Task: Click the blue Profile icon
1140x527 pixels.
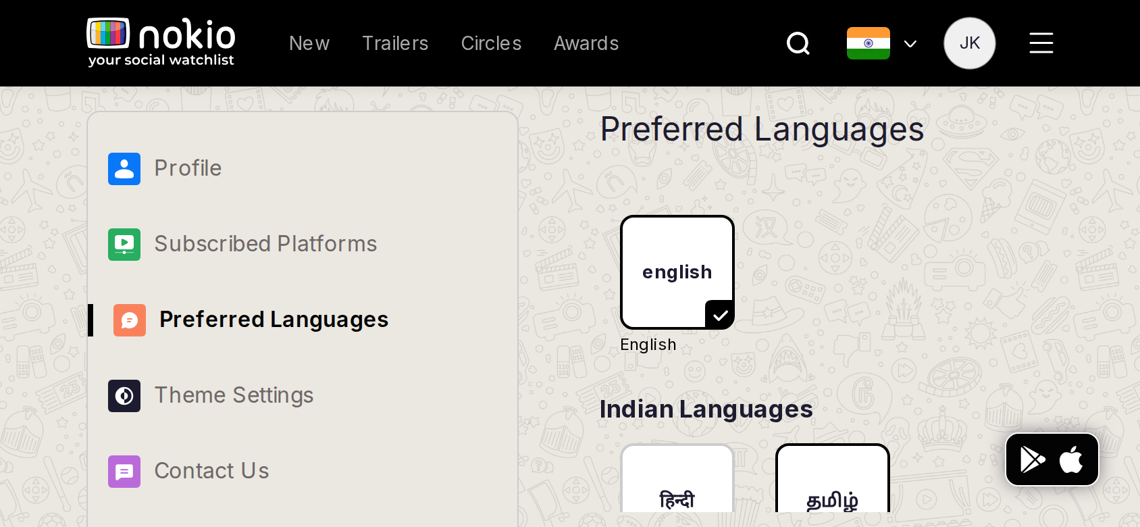Action: [x=124, y=169]
